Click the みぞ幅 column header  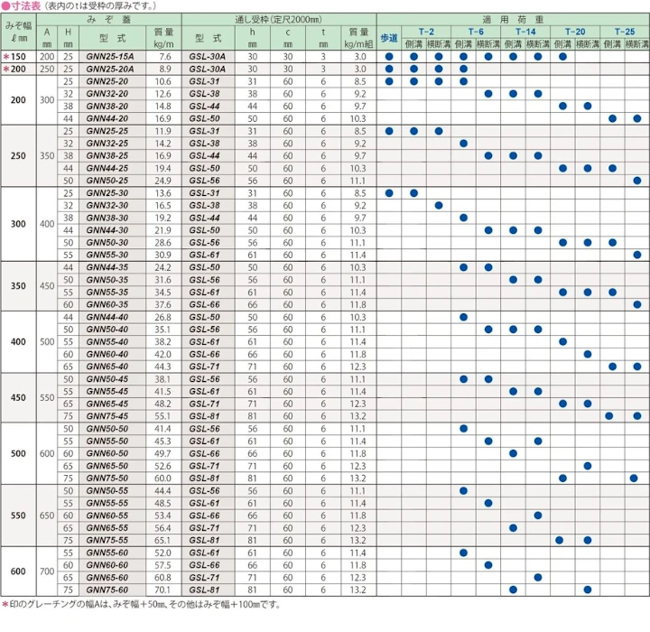(x=19, y=32)
